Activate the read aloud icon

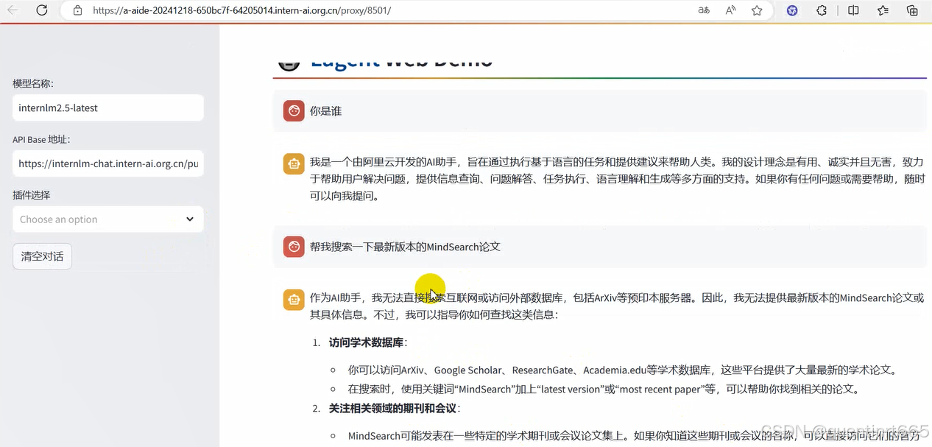730,10
